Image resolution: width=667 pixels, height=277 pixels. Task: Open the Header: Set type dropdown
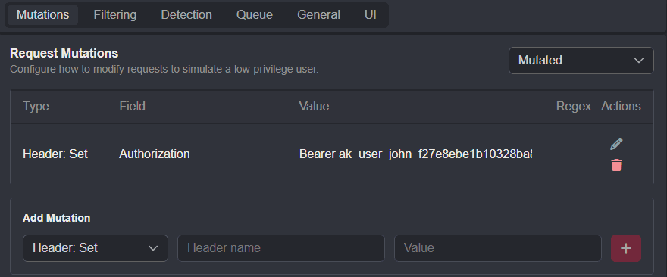tap(96, 248)
